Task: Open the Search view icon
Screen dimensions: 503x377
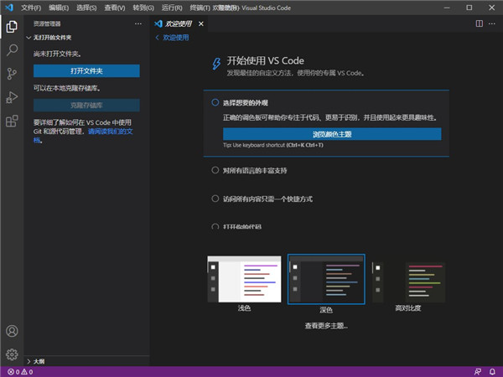Action: point(12,50)
